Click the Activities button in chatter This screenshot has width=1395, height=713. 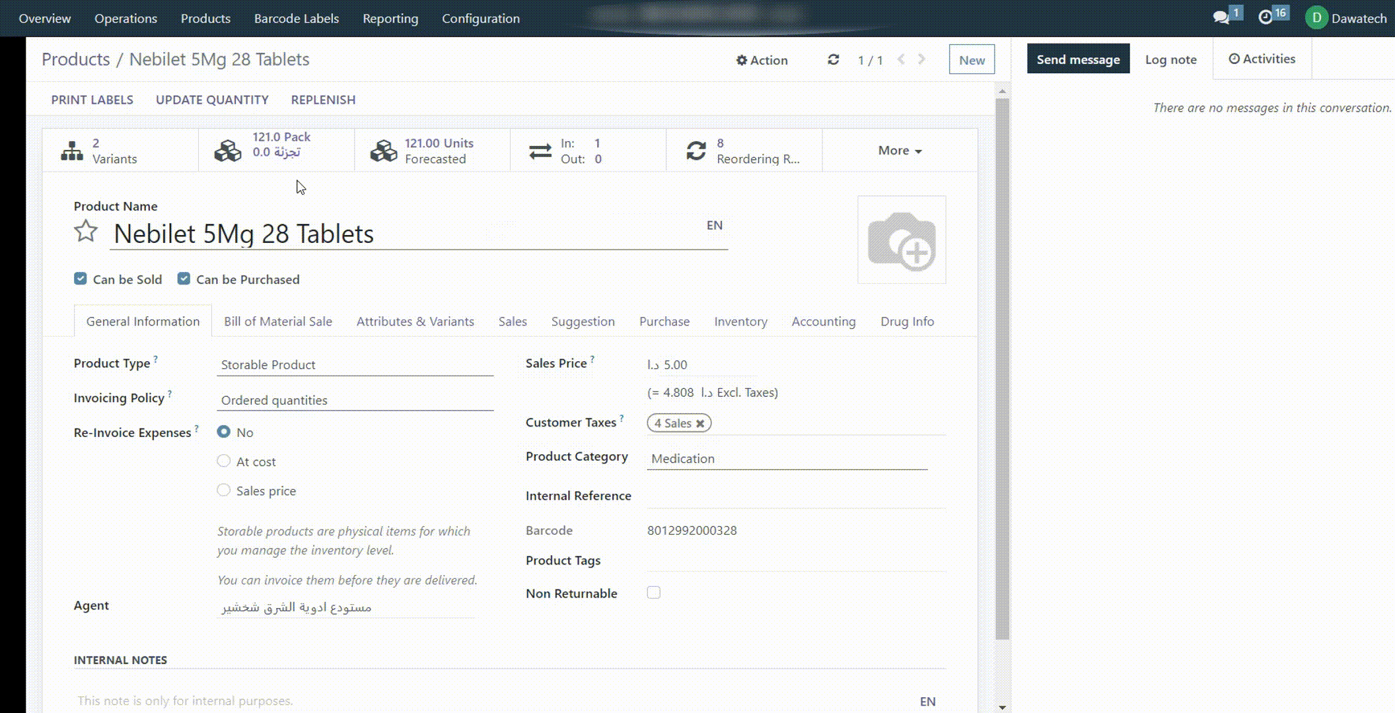1262,59
